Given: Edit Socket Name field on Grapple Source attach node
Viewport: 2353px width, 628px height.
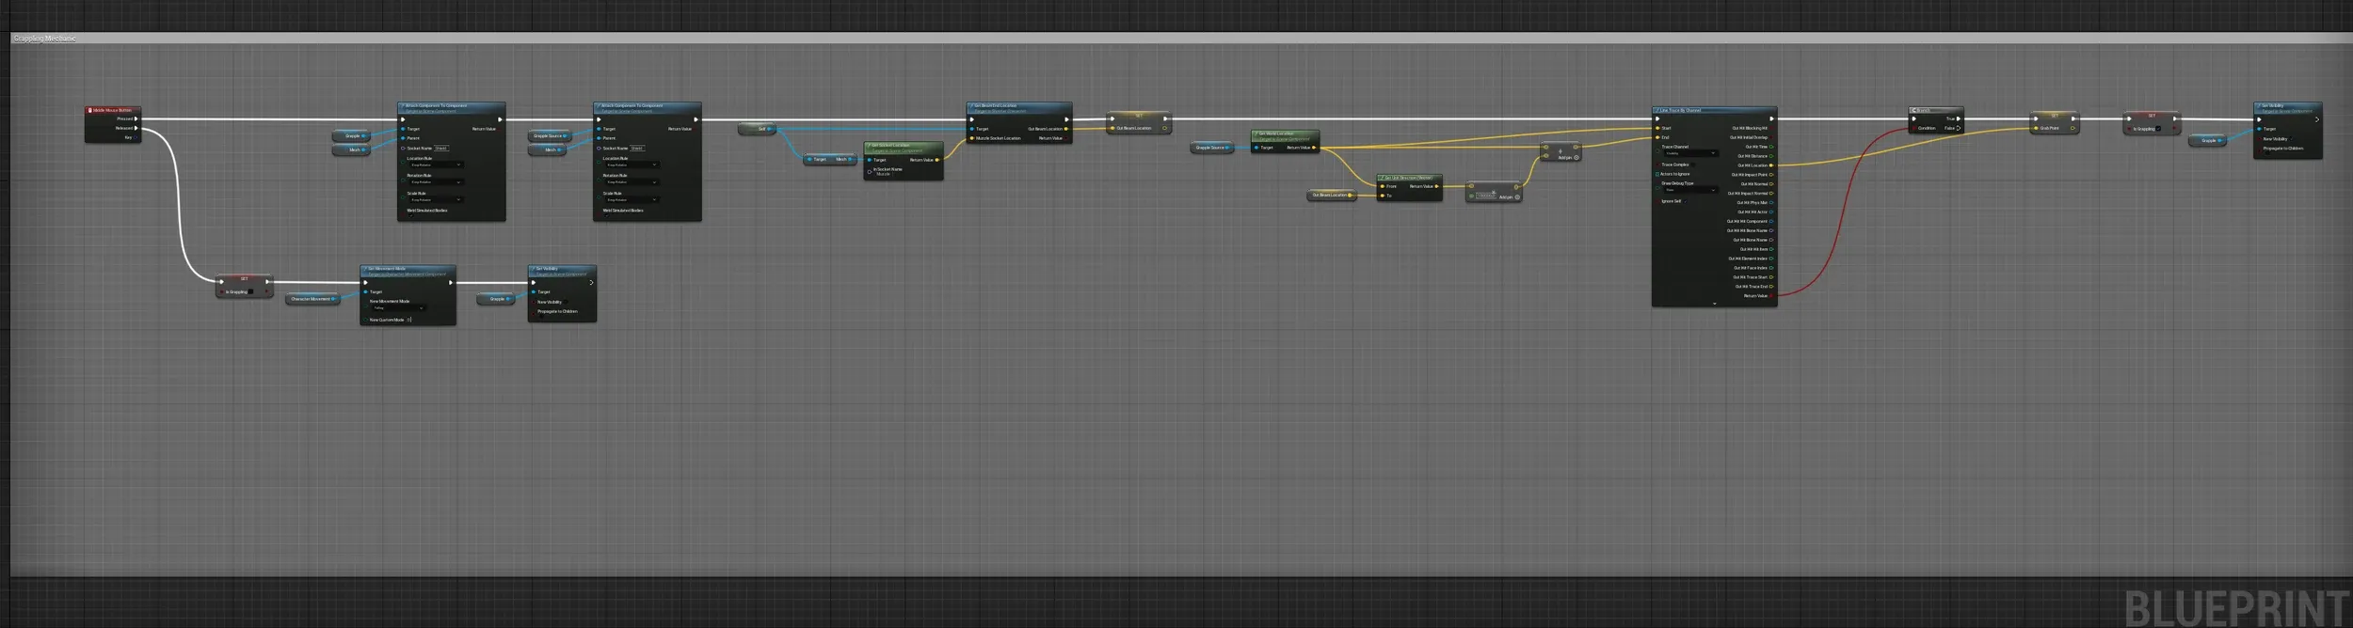Looking at the screenshot, I should click(x=637, y=149).
